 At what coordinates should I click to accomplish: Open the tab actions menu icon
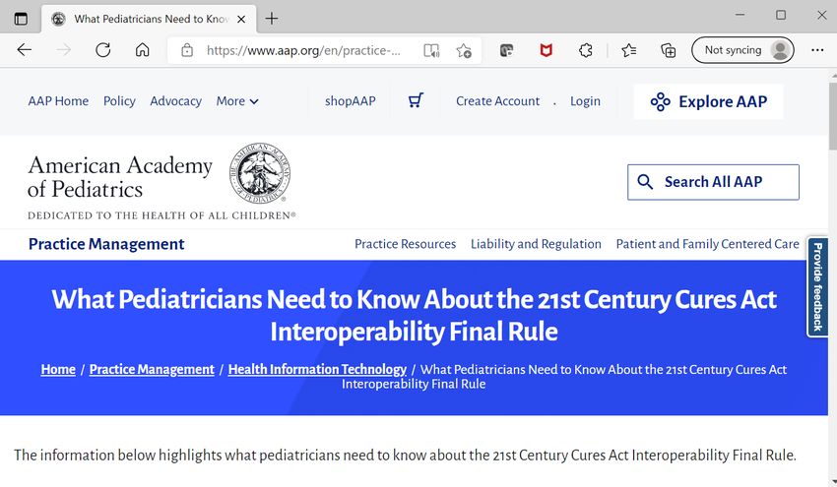tap(21, 19)
